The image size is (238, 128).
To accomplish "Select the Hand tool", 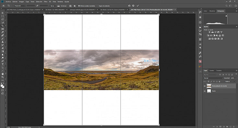I will click(2, 74).
